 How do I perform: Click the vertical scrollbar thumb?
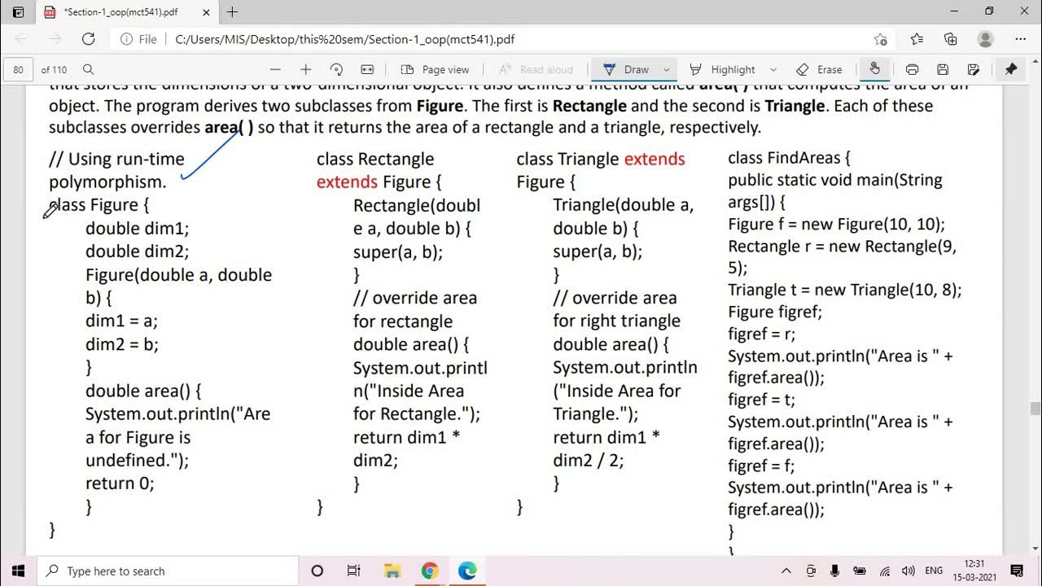click(x=1035, y=409)
